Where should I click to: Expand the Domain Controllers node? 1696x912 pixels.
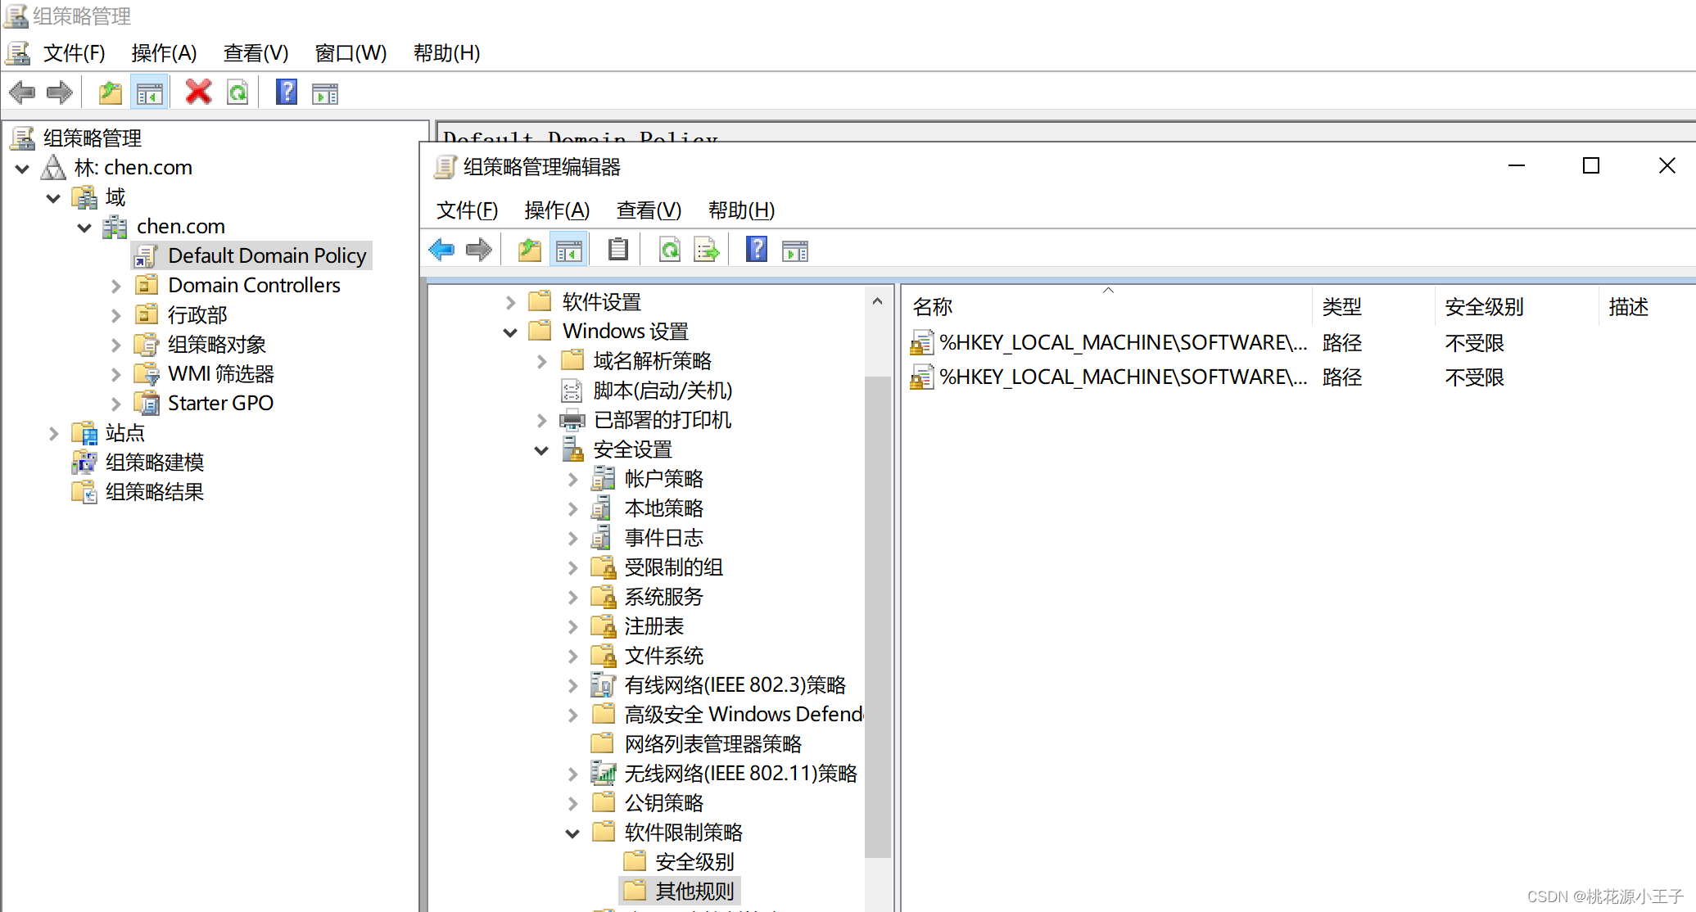[x=115, y=286]
